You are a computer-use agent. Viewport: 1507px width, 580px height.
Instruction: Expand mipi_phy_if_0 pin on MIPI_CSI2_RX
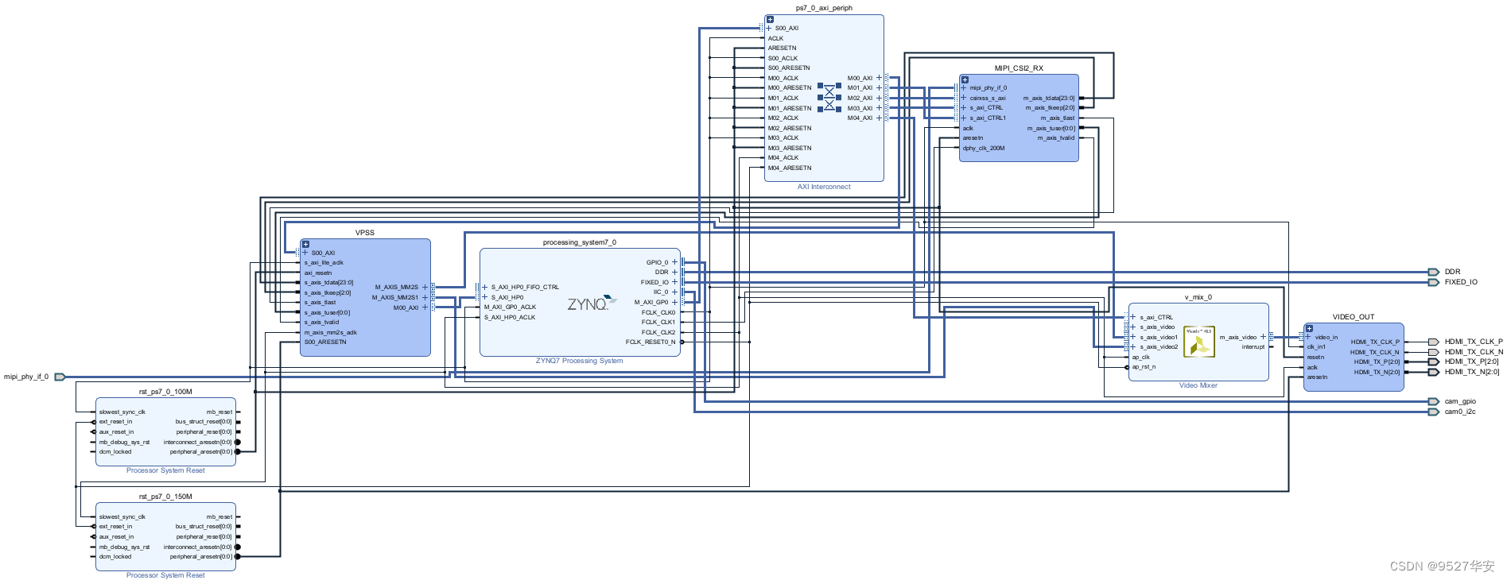tap(964, 88)
